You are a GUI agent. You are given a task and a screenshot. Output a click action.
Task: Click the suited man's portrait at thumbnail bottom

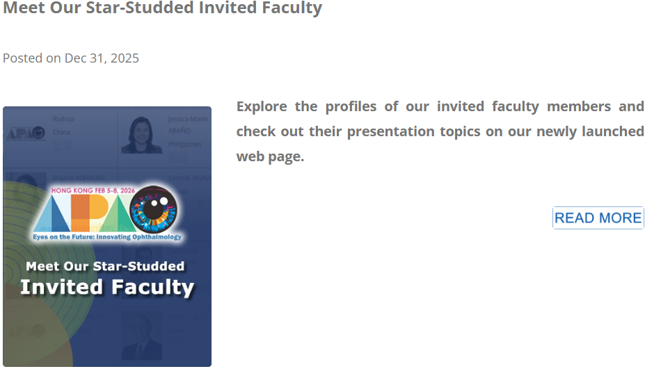pyautogui.click(x=141, y=337)
